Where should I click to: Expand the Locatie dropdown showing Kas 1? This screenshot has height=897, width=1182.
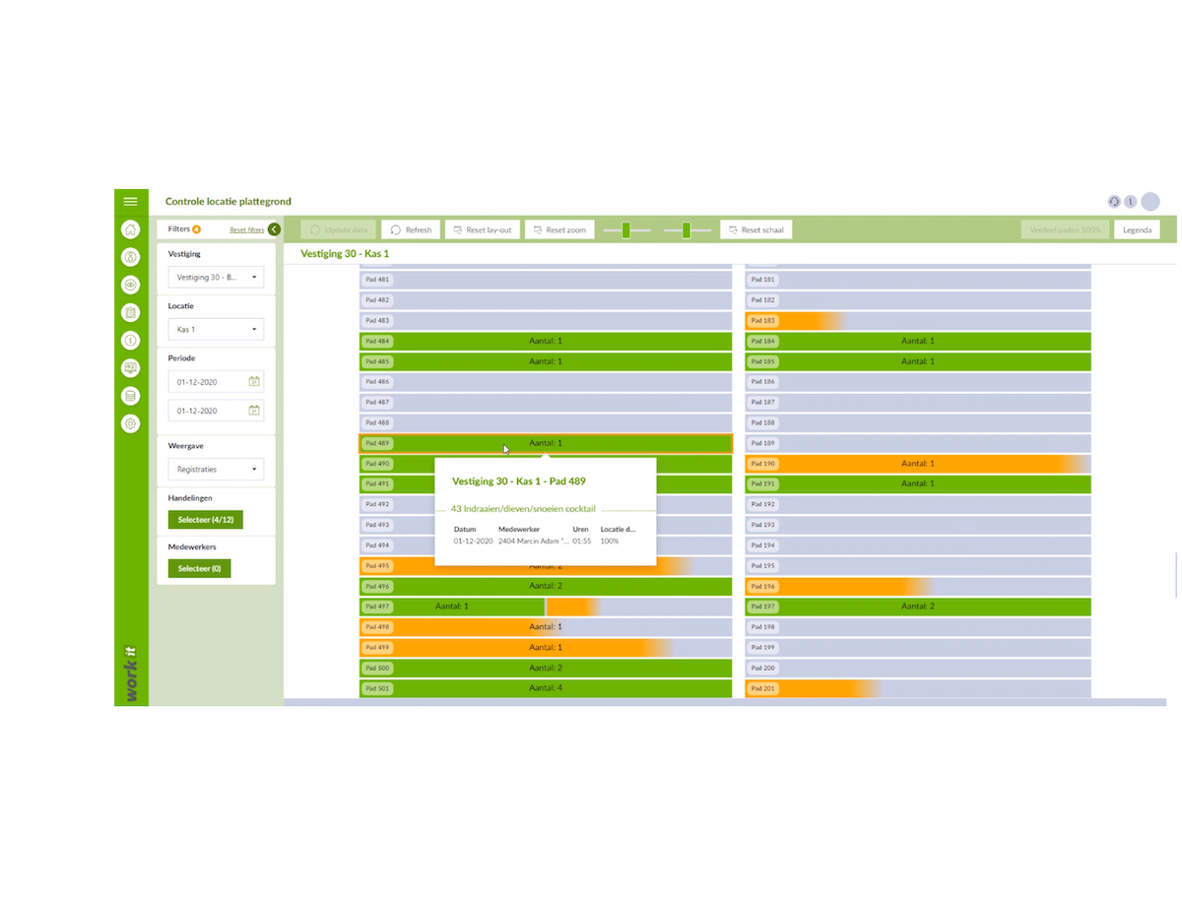point(215,330)
